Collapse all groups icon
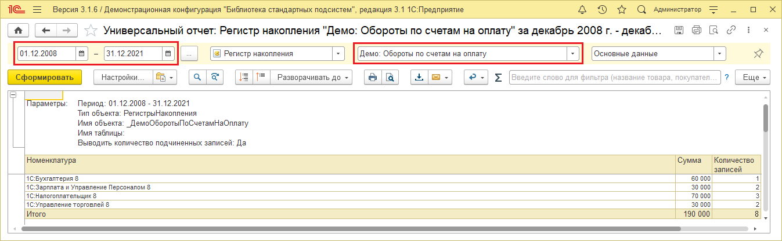782x241 pixels. click(244, 77)
